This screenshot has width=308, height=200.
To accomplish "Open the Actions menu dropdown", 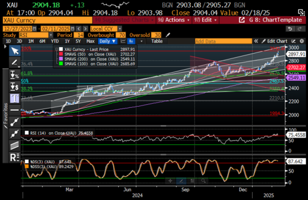I will point(173,20).
